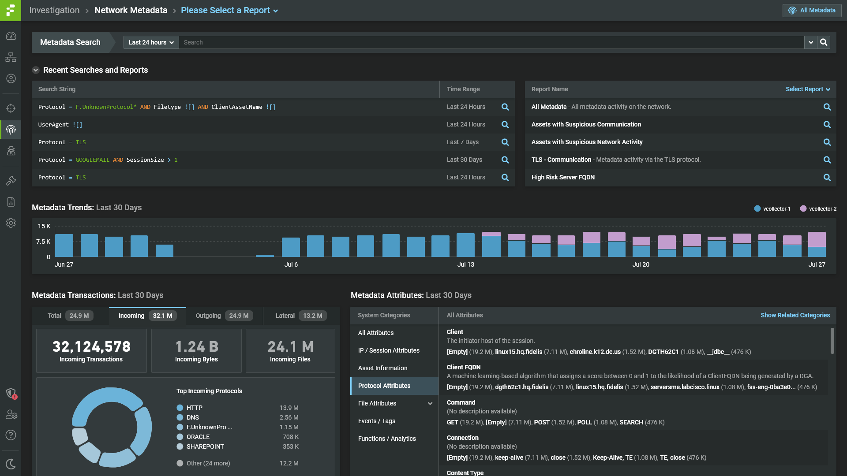
Task: Select the Lateral transactions tab
Action: 300,316
